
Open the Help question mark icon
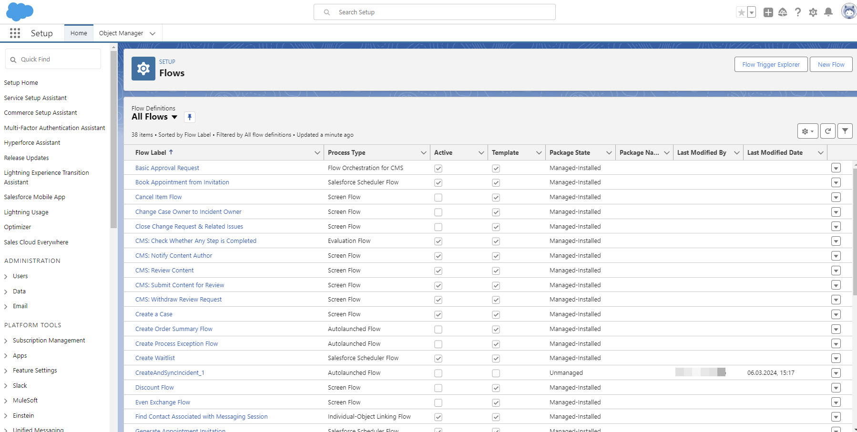click(798, 12)
